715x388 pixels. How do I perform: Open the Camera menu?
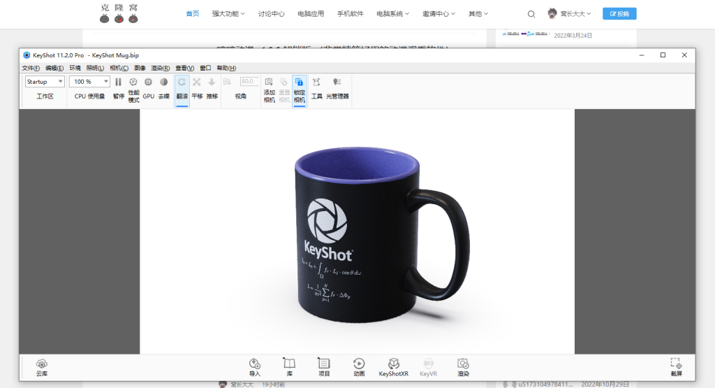[x=119, y=68]
